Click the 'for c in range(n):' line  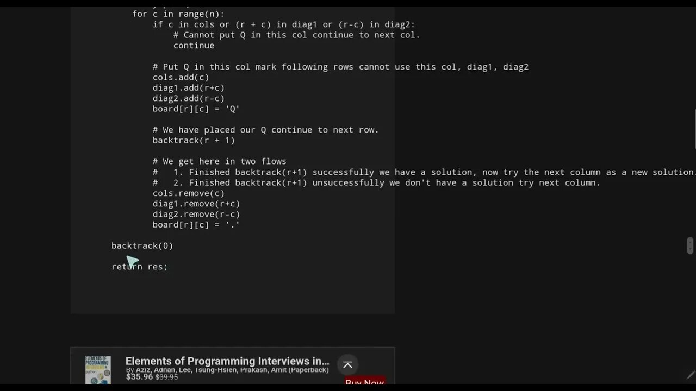click(178, 14)
